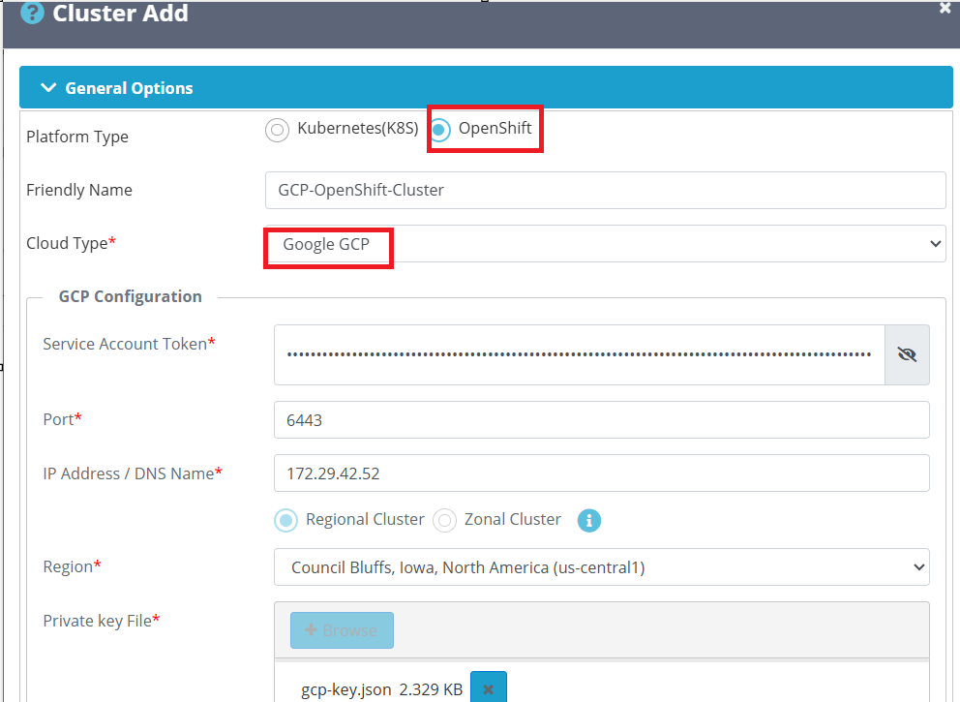Select OpenShift platform type
This screenshot has width=960, height=702.
(439, 130)
